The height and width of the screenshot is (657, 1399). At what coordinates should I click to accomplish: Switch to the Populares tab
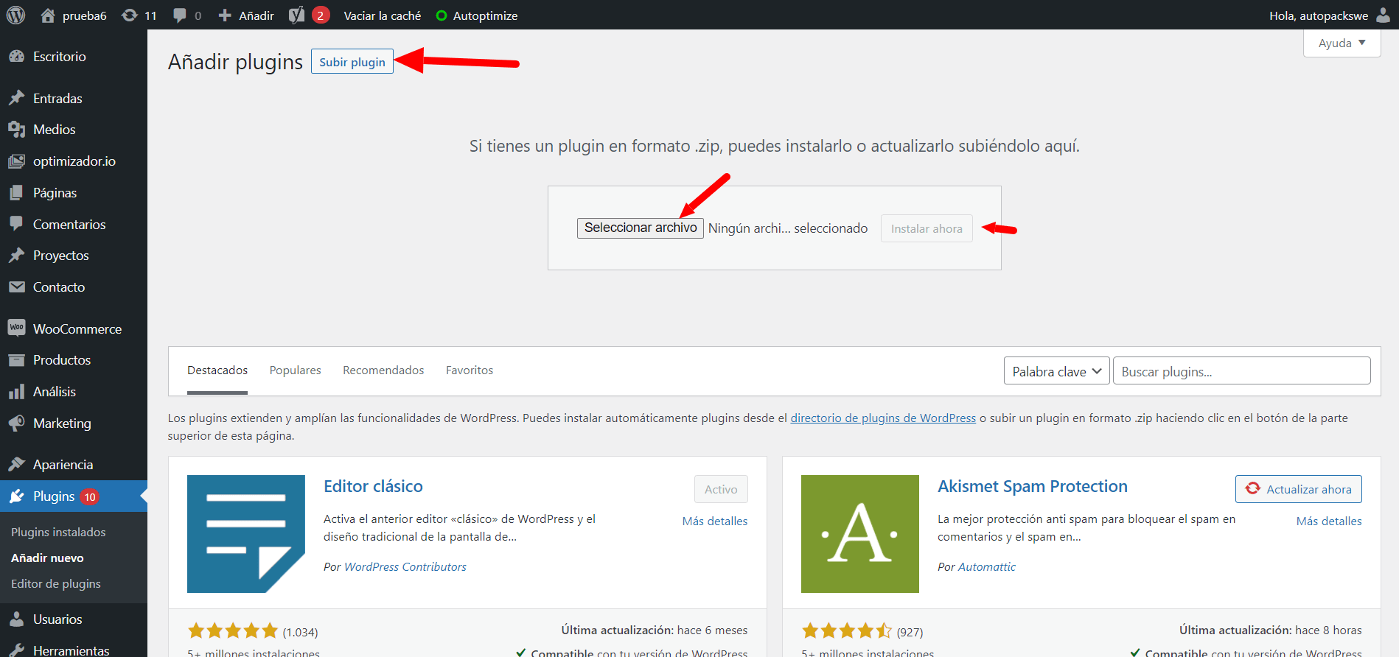click(295, 370)
